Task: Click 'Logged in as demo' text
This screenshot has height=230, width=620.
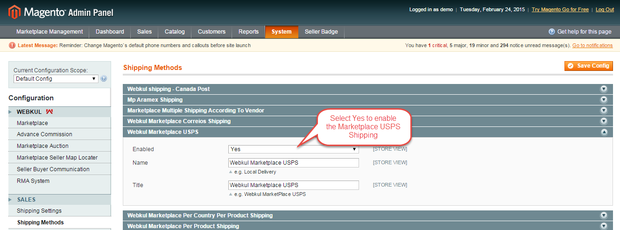Action: point(431,9)
